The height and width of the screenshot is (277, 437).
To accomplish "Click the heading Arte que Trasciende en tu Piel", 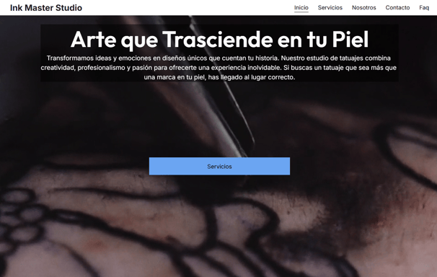I will coord(219,39).
